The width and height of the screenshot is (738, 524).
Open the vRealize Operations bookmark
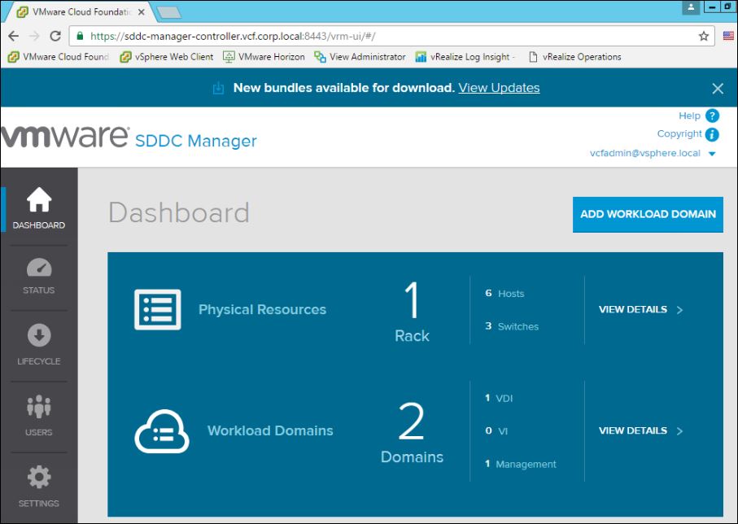[574, 57]
